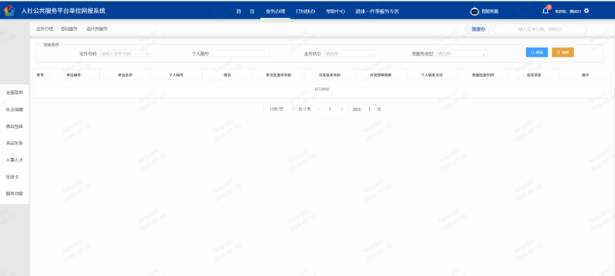
Task: Click 业务办理 in the breadcrumb
Action: 44,29
